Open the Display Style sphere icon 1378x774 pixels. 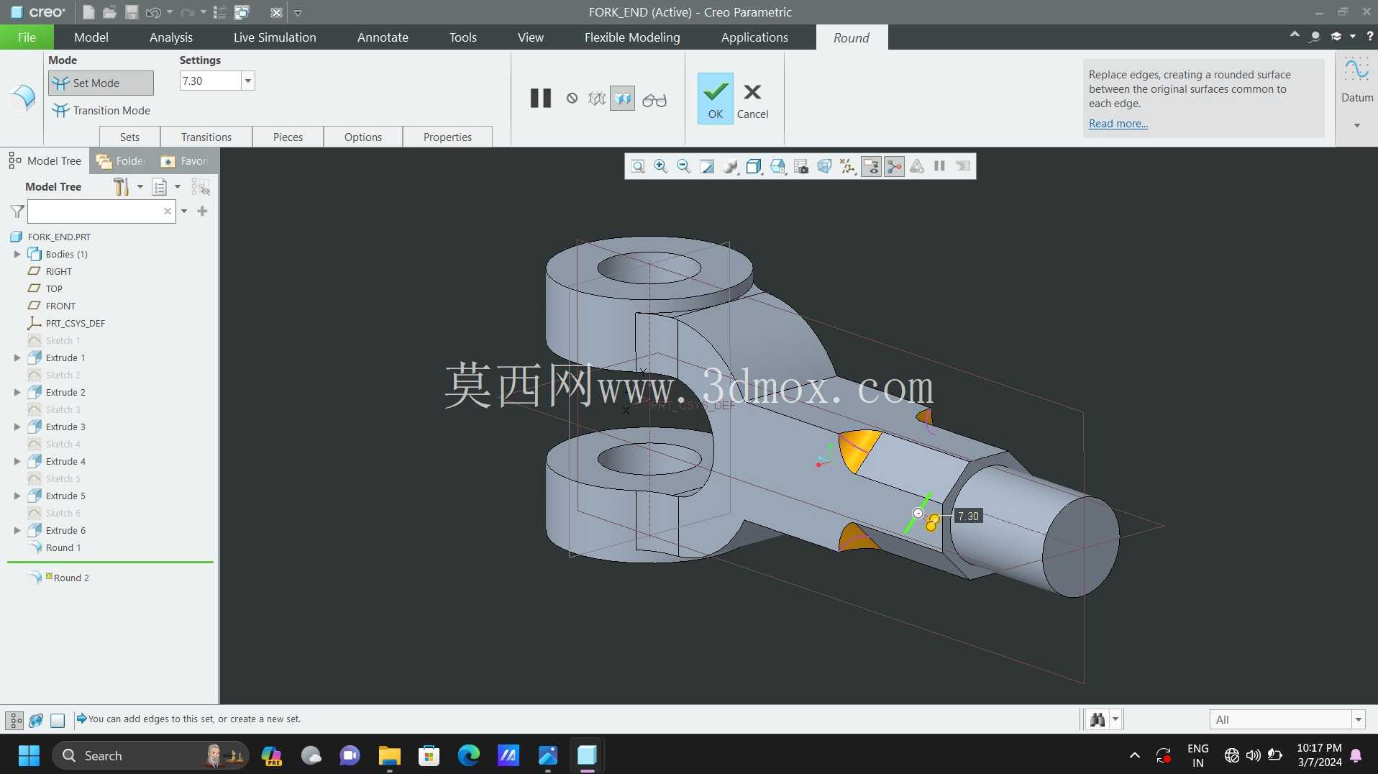[x=730, y=167]
